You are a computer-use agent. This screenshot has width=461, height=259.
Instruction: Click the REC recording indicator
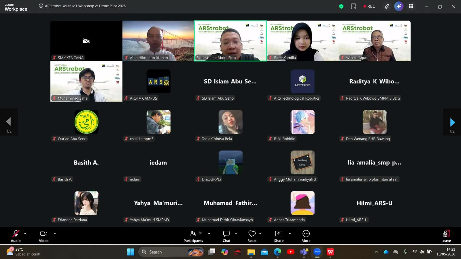pos(369,6)
